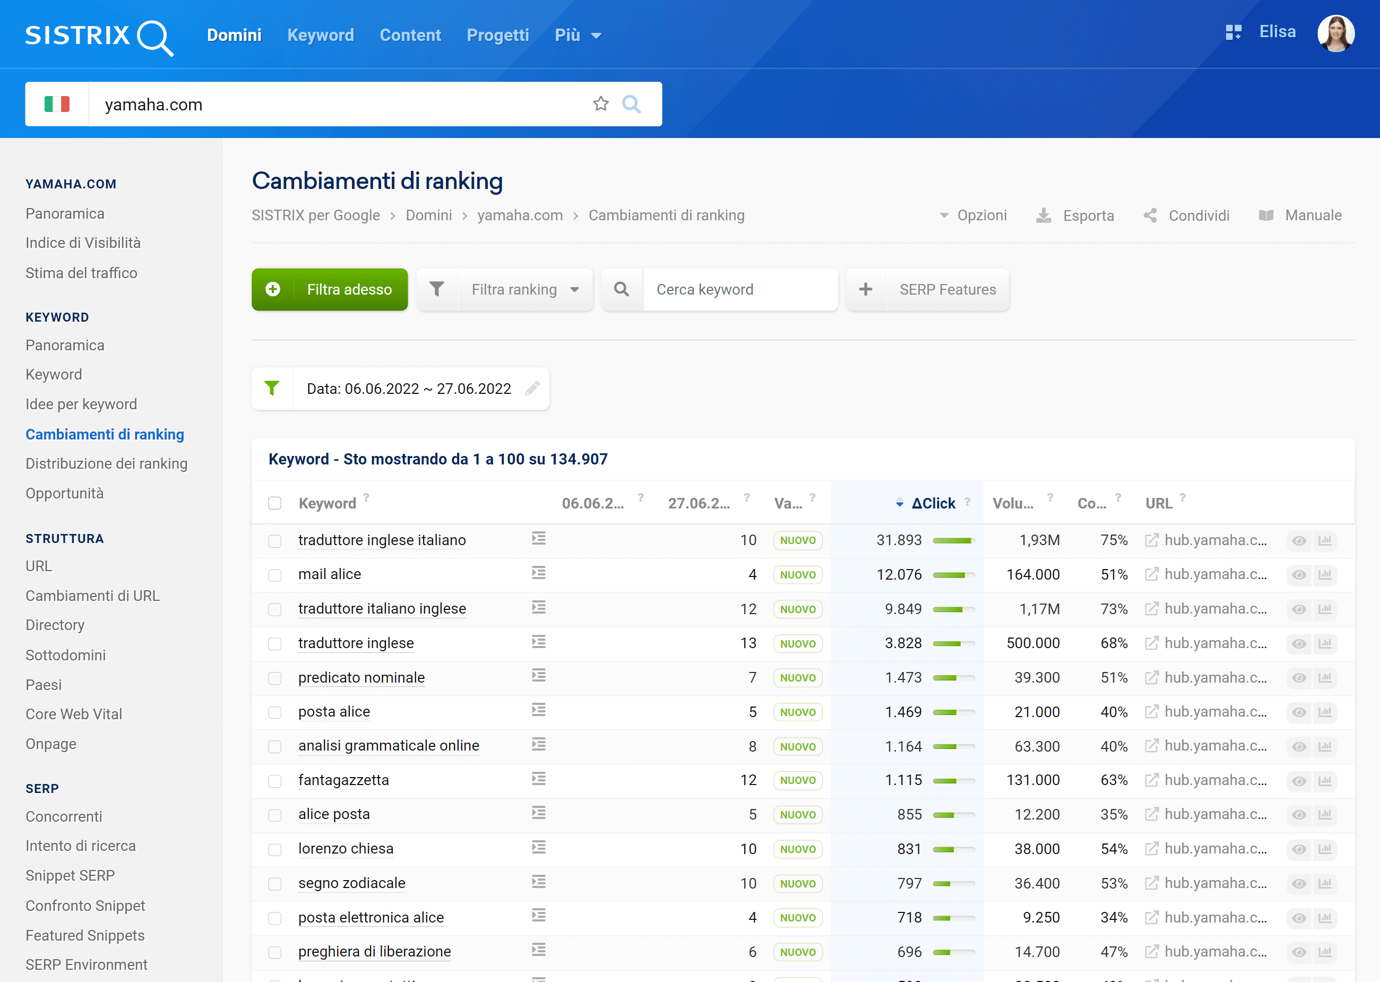Click the share/condividi icon

pyautogui.click(x=1150, y=214)
